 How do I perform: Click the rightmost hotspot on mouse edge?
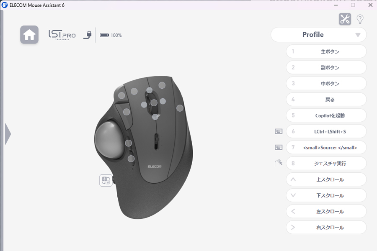pos(180,108)
